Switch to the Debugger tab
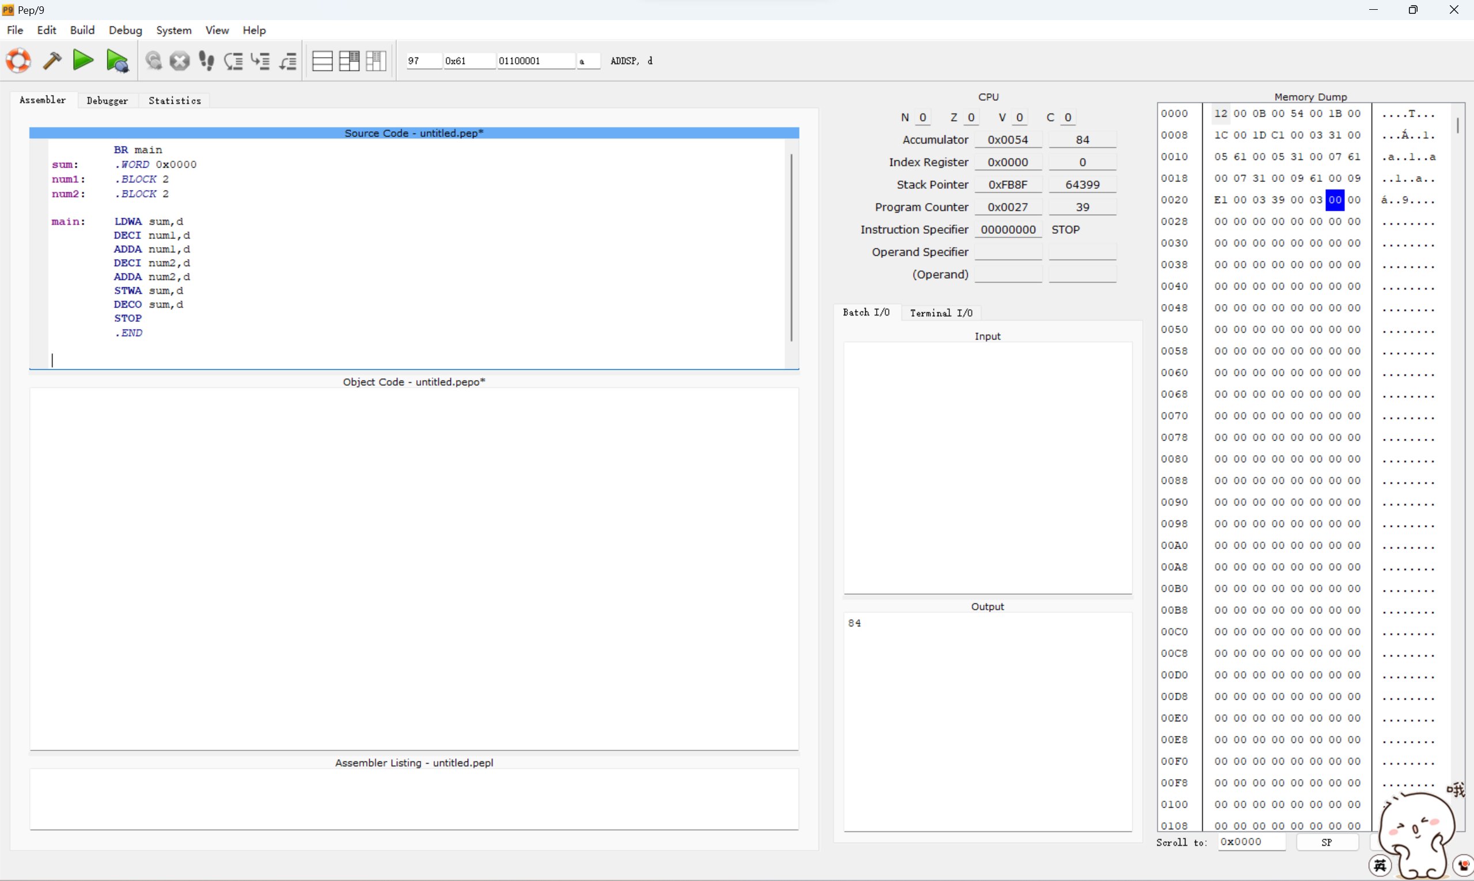Viewport: 1474px width, 881px height. pos(107,101)
